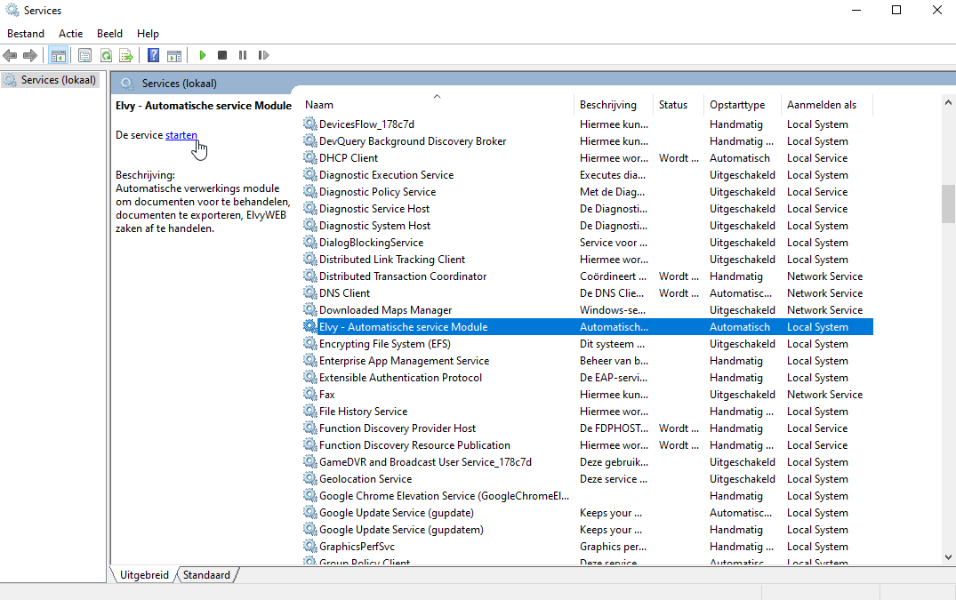
Task: Select Diagnostic Execution Service row
Action: [x=588, y=175]
